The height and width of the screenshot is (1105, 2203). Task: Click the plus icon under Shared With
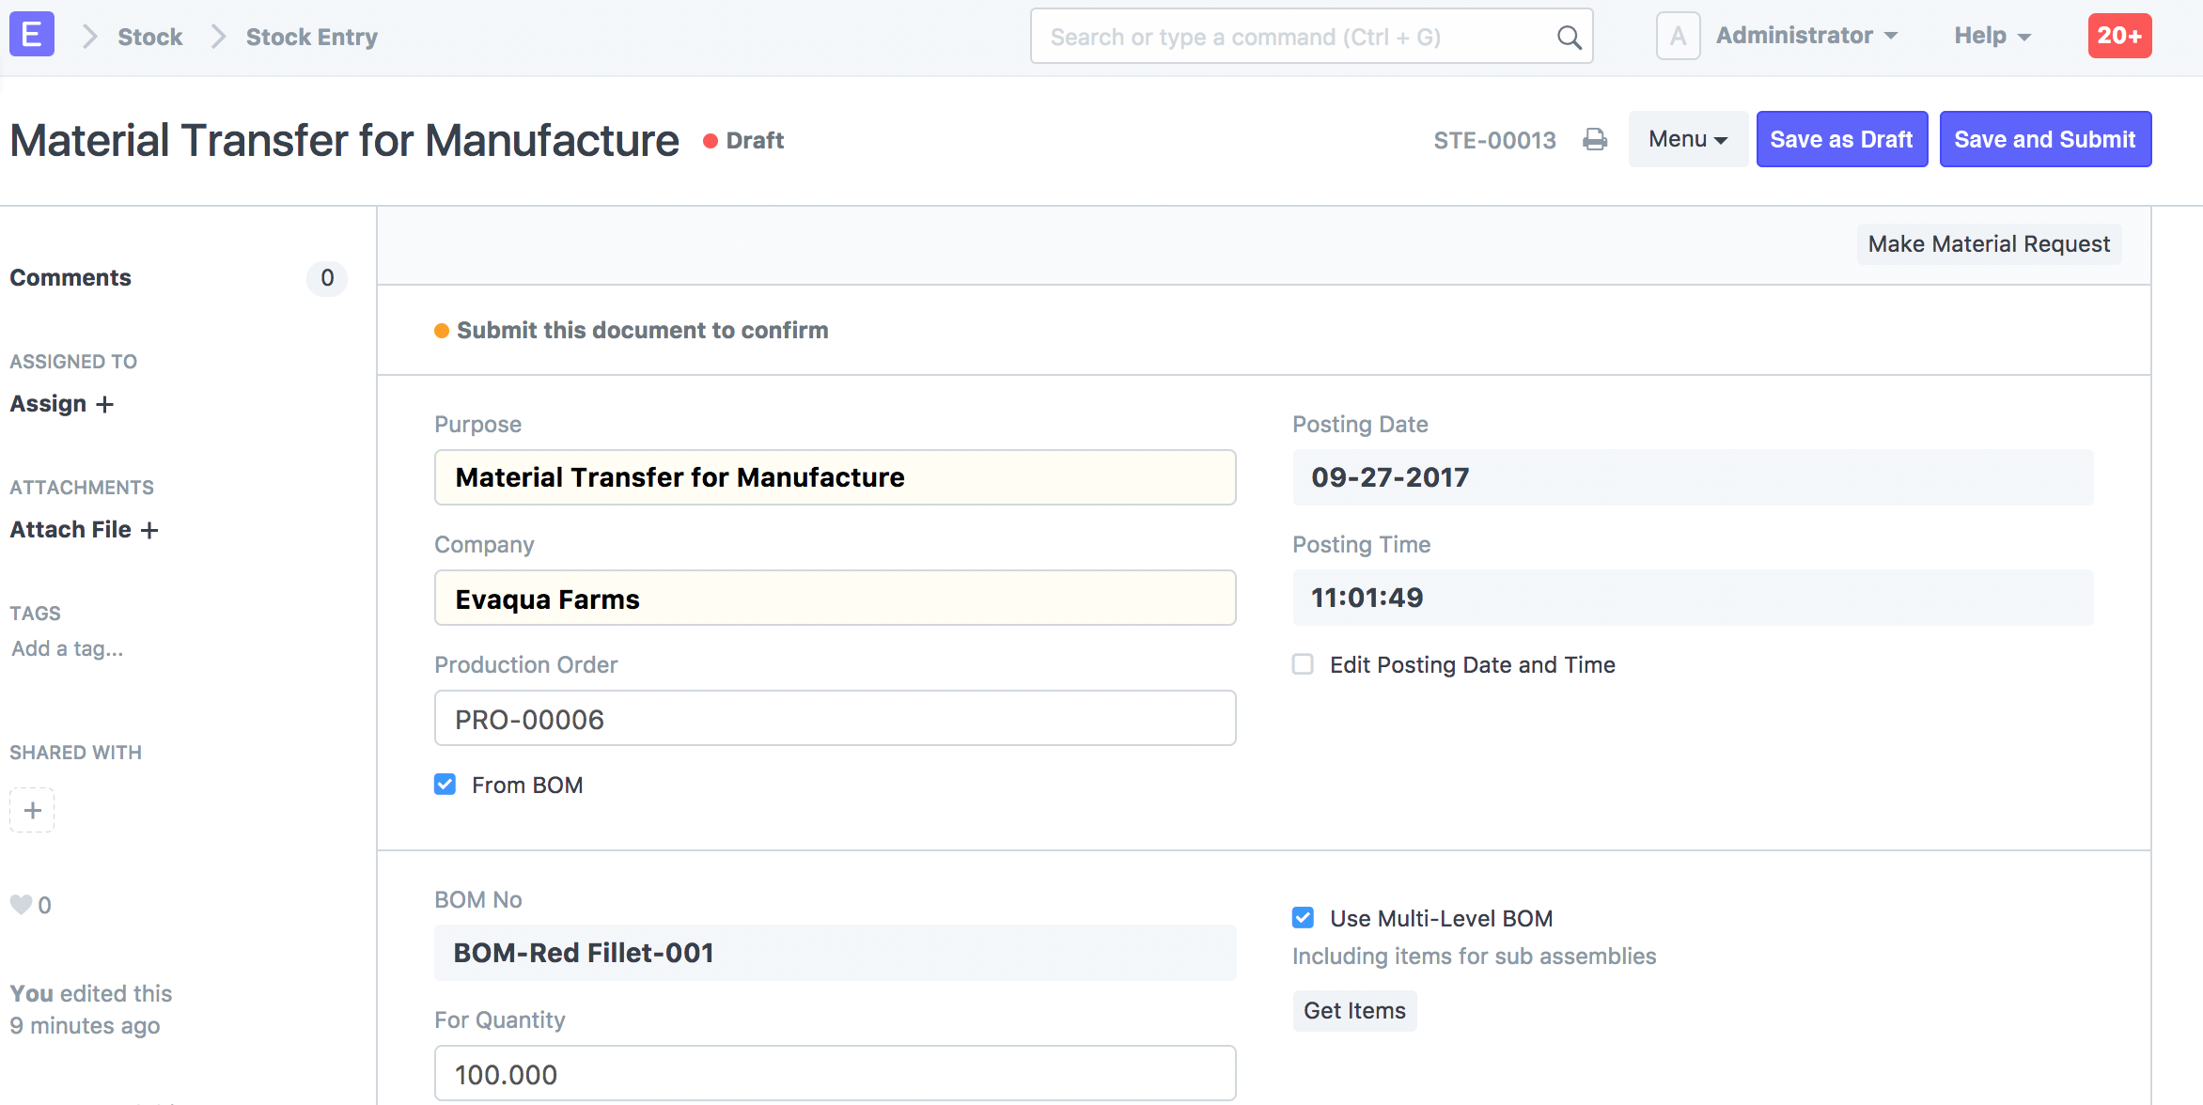[x=32, y=809]
